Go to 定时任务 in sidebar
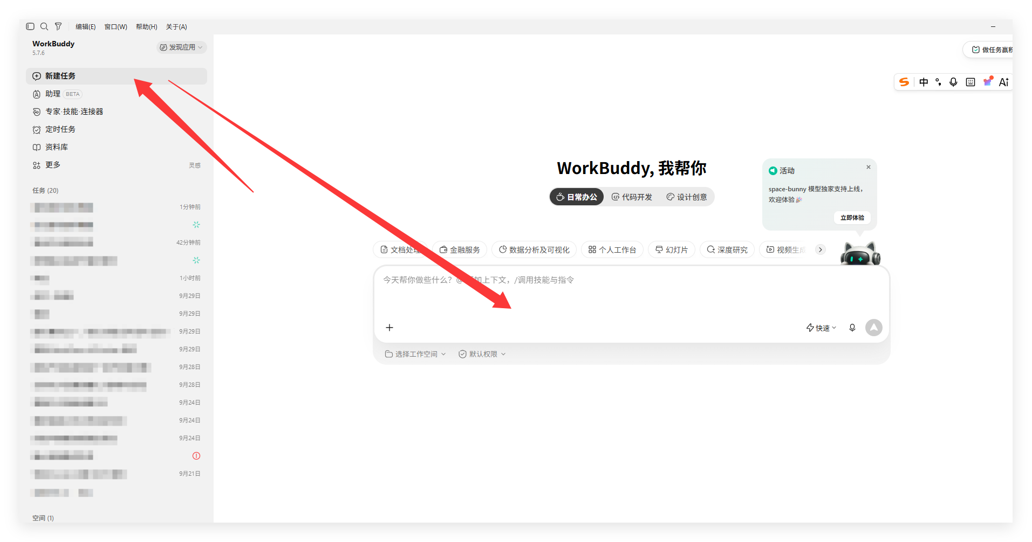The width and height of the screenshot is (1032, 542). [x=117, y=129]
